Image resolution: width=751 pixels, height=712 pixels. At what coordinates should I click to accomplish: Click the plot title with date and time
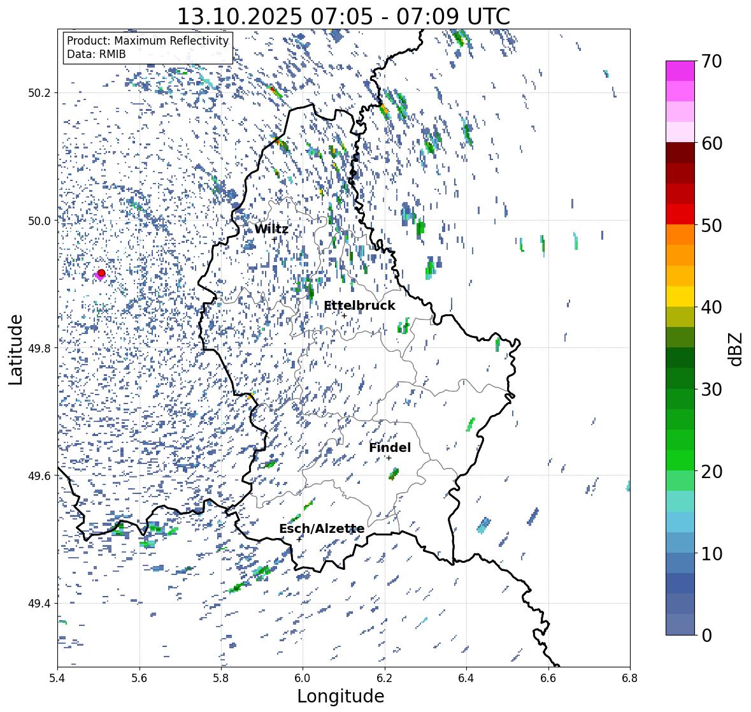click(x=343, y=17)
